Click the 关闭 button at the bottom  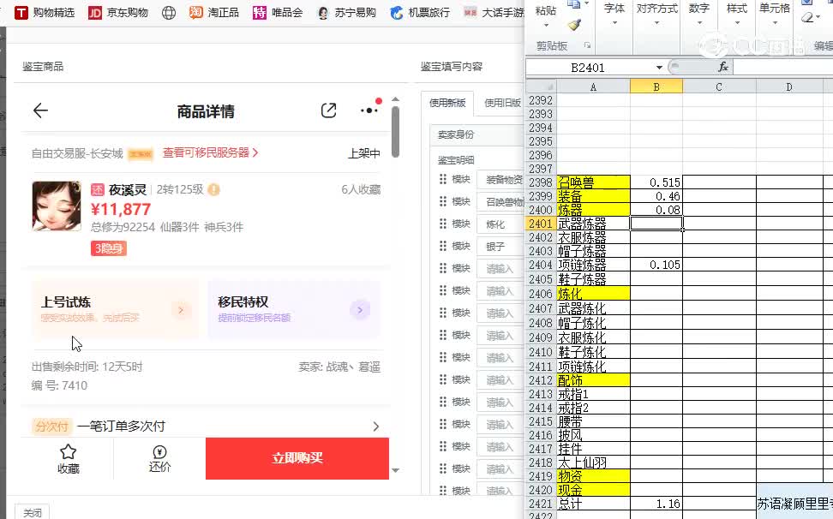33,512
